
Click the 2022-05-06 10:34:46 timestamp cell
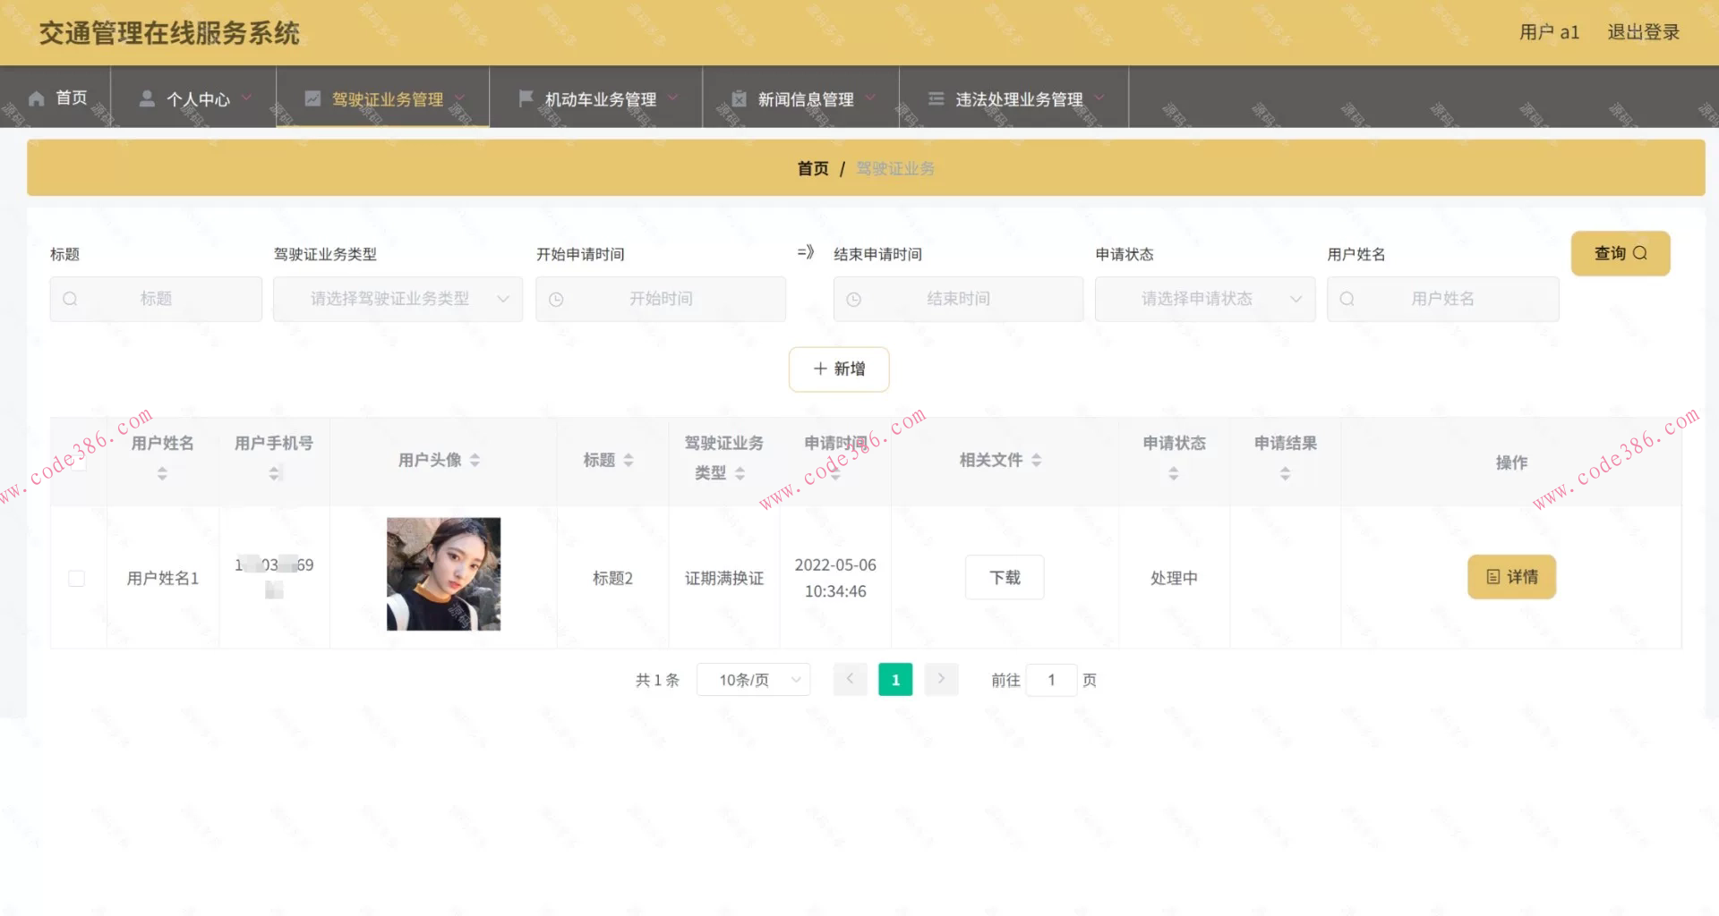(835, 578)
